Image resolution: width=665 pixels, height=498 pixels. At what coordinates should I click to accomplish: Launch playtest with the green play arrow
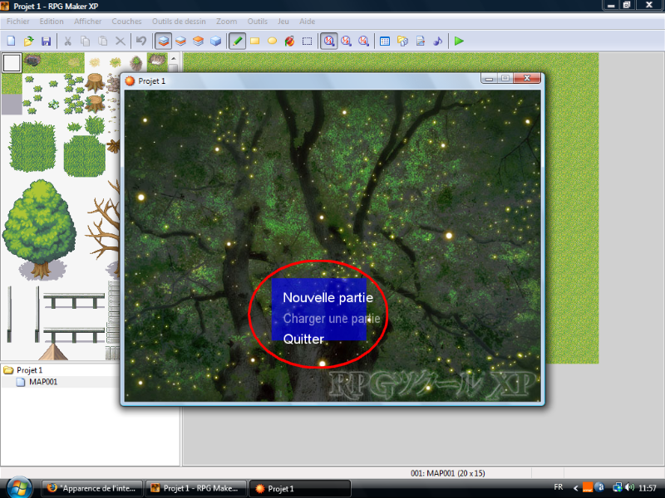point(459,40)
